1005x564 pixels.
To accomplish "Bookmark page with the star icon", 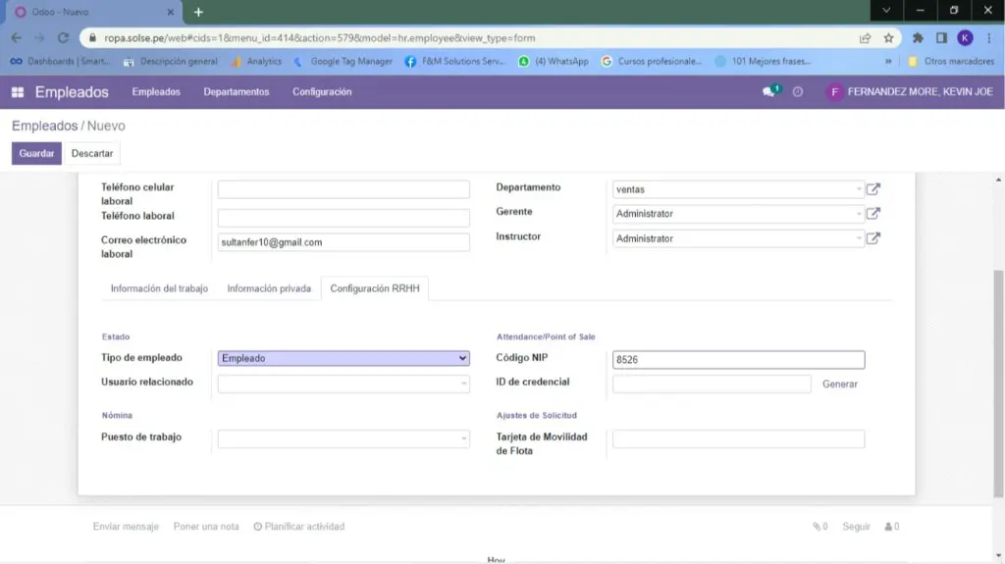I will [x=888, y=38].
